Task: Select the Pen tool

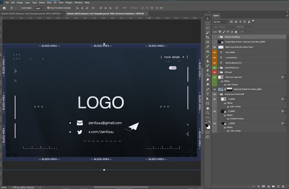Action: [x=207, y=89]
